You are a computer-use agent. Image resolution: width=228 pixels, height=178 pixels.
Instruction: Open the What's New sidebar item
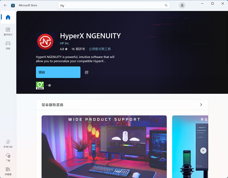click(x=8, y=144)
